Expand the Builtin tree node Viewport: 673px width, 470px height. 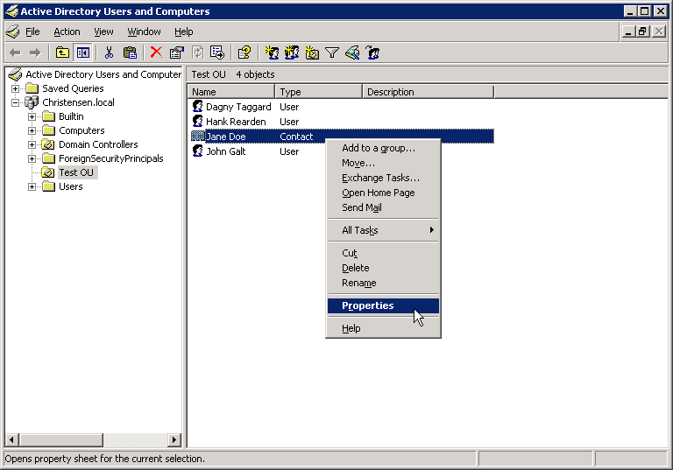pyautogui.click(x=32, y=116)
